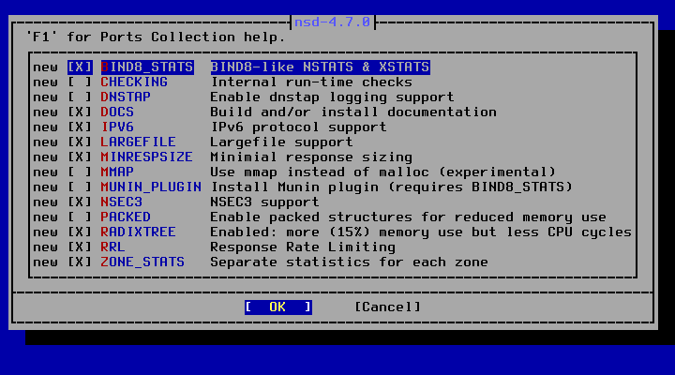Click 'IPv6 protocol support' description

pos(298,127)
